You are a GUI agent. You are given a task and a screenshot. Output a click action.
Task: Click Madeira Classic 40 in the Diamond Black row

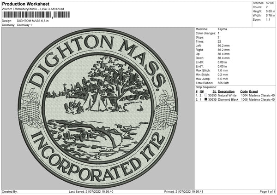(x=262, y=100)
